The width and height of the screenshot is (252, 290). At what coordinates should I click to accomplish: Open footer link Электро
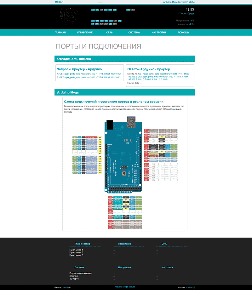click(x=74, y=276)
